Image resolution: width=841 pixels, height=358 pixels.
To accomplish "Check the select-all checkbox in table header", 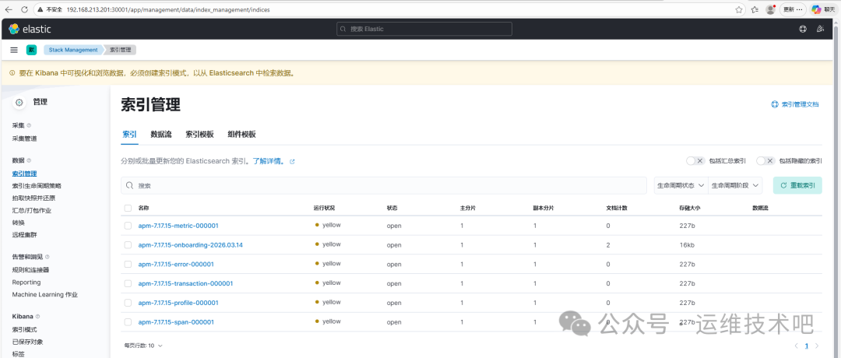I will point(128,208).
